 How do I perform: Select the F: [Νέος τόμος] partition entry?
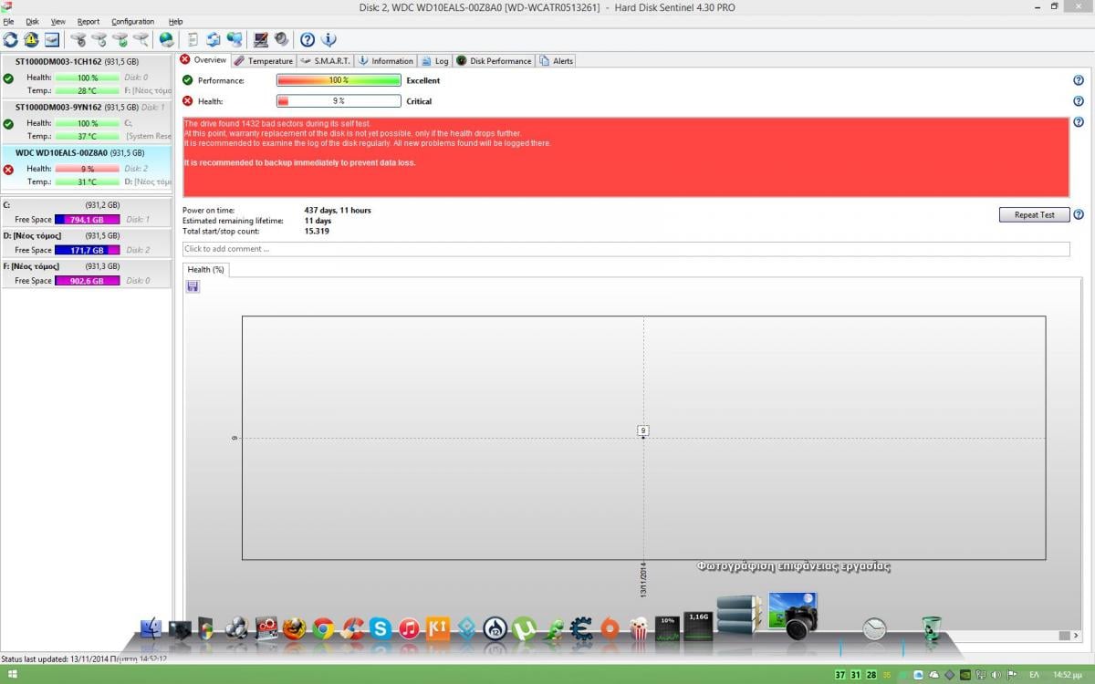(x=86, y=274)
